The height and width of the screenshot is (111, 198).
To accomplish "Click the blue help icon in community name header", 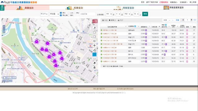I will (135, 26).
